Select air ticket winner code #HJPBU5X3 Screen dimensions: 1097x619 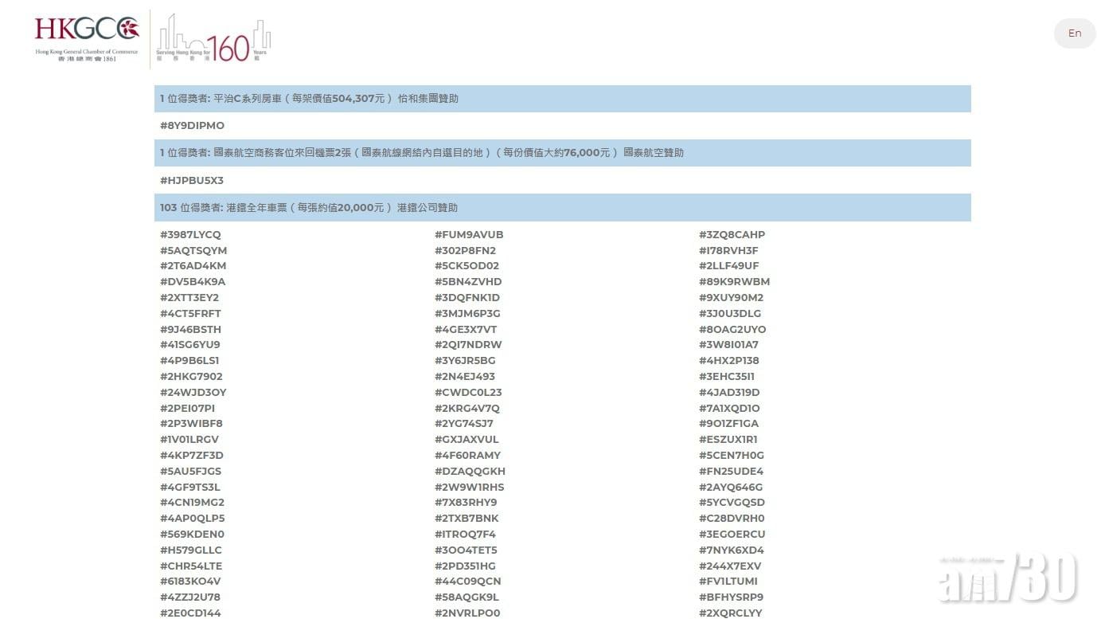pyautogui.click(x=192, y=181)
